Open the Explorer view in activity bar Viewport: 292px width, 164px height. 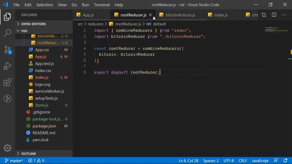(7, 17)
